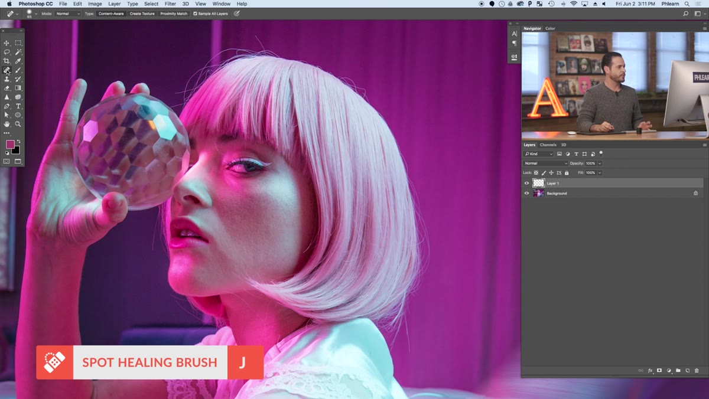Open the Navigator panel options menu

point(704,28)
